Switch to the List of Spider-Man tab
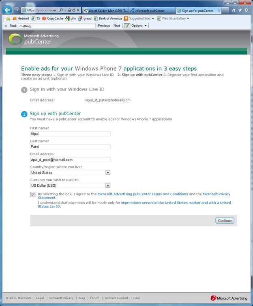Screen dimensions: 253x306 (x=105, y=11)
